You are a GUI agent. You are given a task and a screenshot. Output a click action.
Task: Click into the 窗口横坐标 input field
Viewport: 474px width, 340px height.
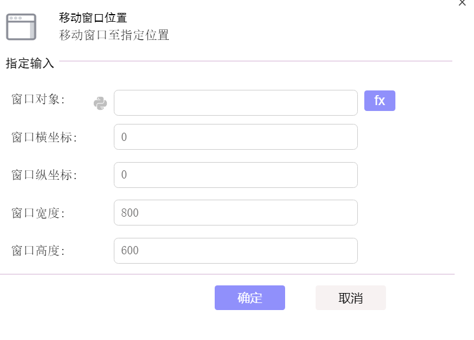click(236, 137)
